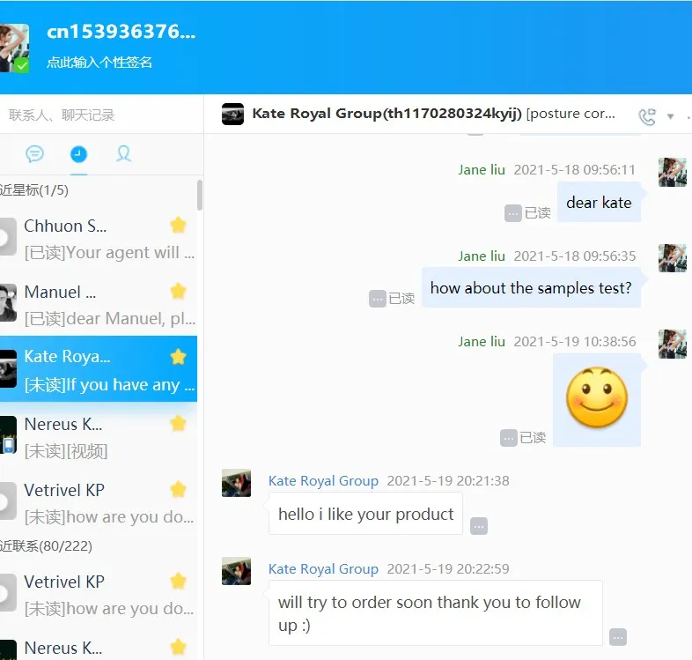The height and width of the screenshot is (660, 692).
Task: Click the contact list vertical scrollbar
Action: point(200,195)
